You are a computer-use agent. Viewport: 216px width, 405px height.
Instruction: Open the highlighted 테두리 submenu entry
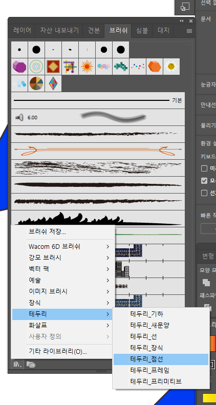click(x=62, y=314)
